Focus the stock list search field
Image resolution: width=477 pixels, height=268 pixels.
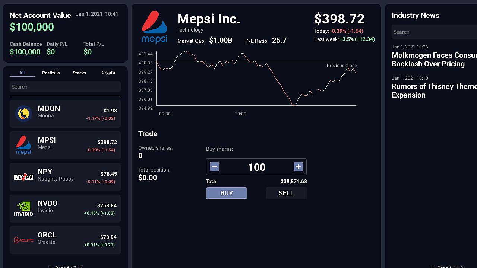point(65,87)
